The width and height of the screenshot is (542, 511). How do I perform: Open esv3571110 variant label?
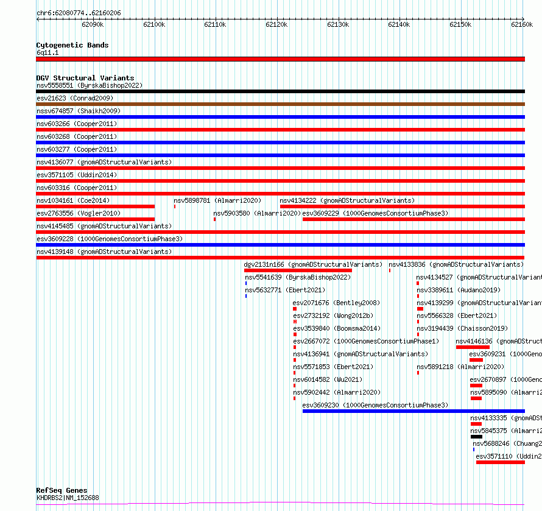(x=509, y=456)
